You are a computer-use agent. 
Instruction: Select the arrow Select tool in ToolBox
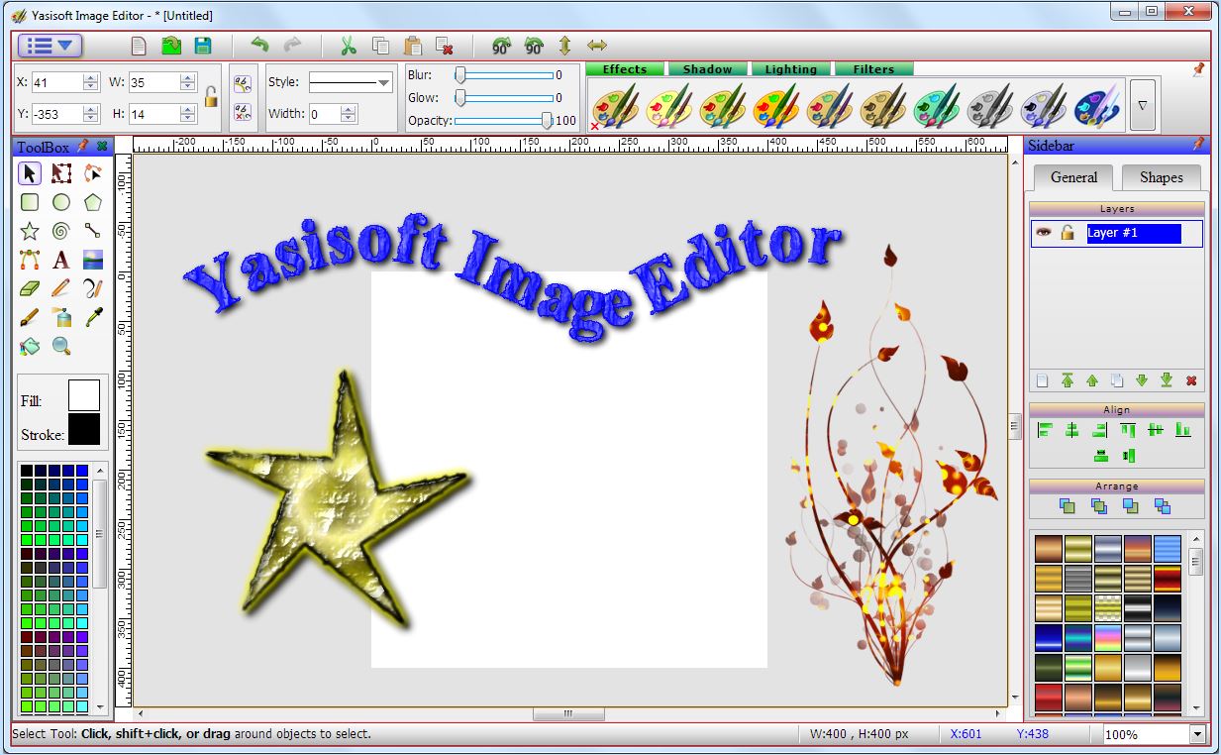(x=30, y=173)
